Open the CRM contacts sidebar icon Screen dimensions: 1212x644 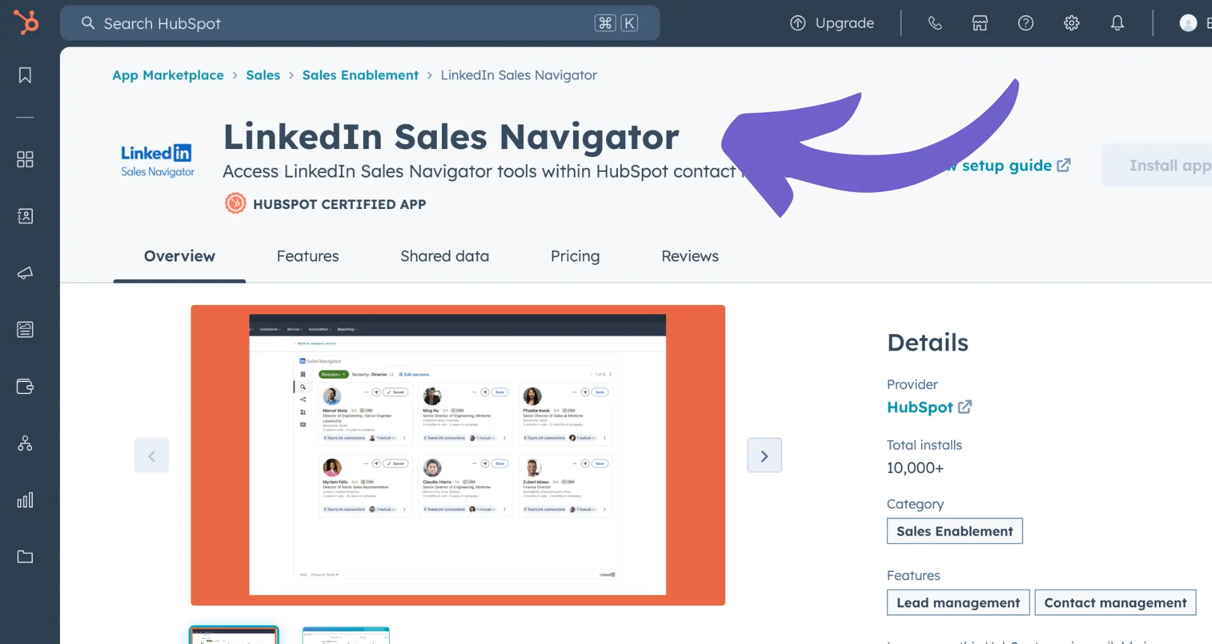click(25, 216)
